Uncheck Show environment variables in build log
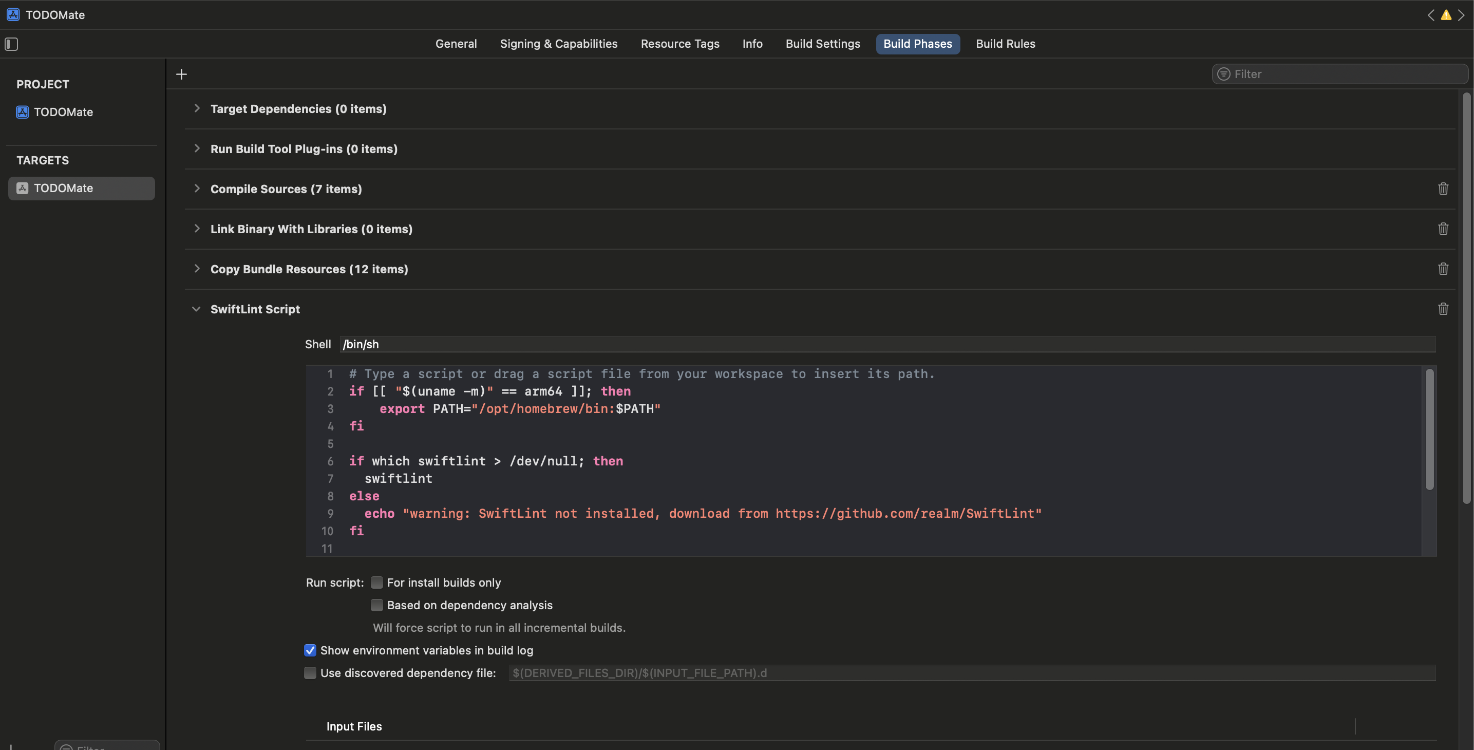 point(310,650)
